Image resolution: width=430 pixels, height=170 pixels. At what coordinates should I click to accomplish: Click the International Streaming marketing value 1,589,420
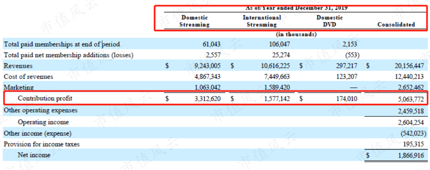[275, 87]
